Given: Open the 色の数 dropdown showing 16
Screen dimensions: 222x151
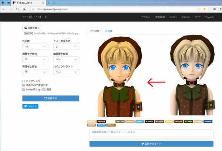Looking at the screenshot, I should click(35, 47).
